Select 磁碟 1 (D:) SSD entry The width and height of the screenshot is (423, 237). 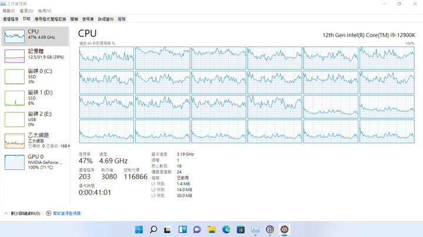point(35,98)
